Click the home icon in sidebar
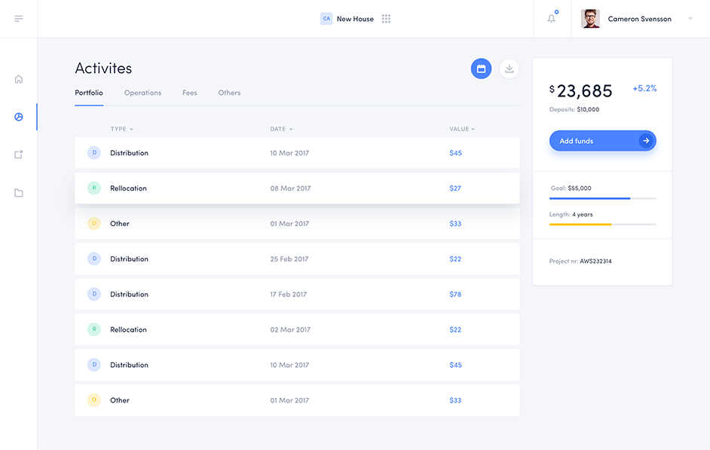Viewport: 710px width, 450px height. coord(19,79)
